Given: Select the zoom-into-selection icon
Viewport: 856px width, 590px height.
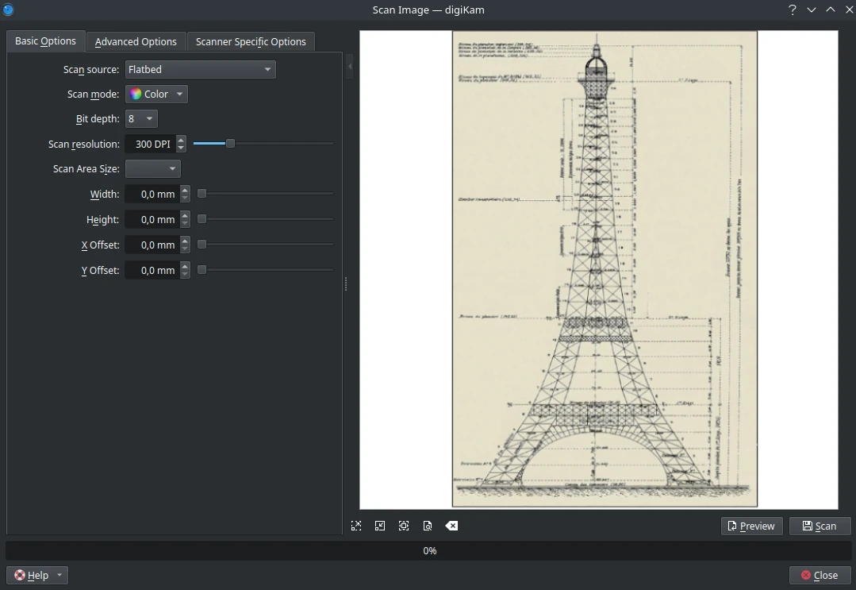Looking at the screenshot, I should [x=380, y=526].
